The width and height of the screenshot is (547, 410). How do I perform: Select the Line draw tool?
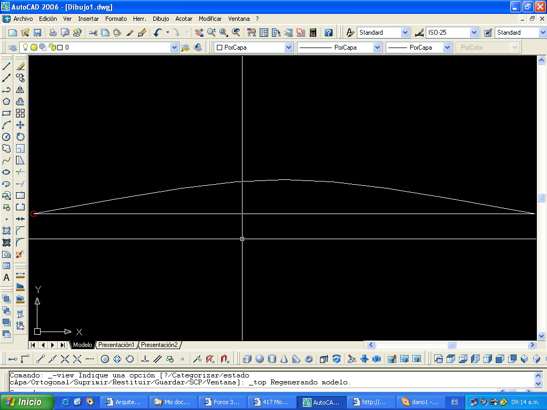coord(6,66)
